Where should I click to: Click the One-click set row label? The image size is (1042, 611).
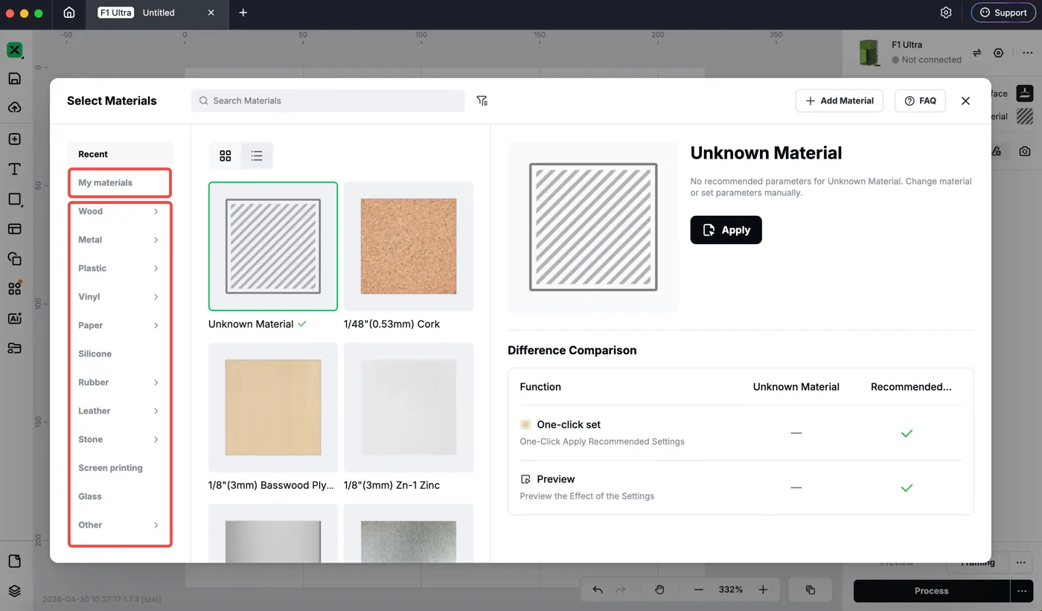(569, 424)
